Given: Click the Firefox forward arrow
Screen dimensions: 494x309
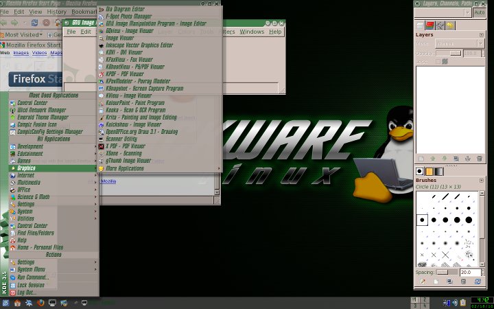Looking at the screenshot, I should pos(14,23).
